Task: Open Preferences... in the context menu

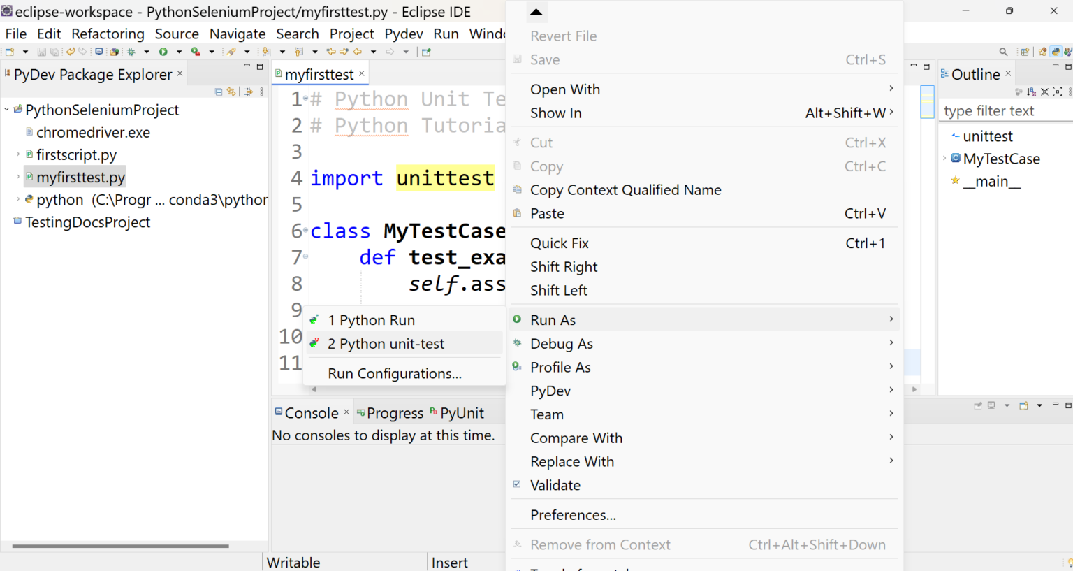Action: coord(704,514)
